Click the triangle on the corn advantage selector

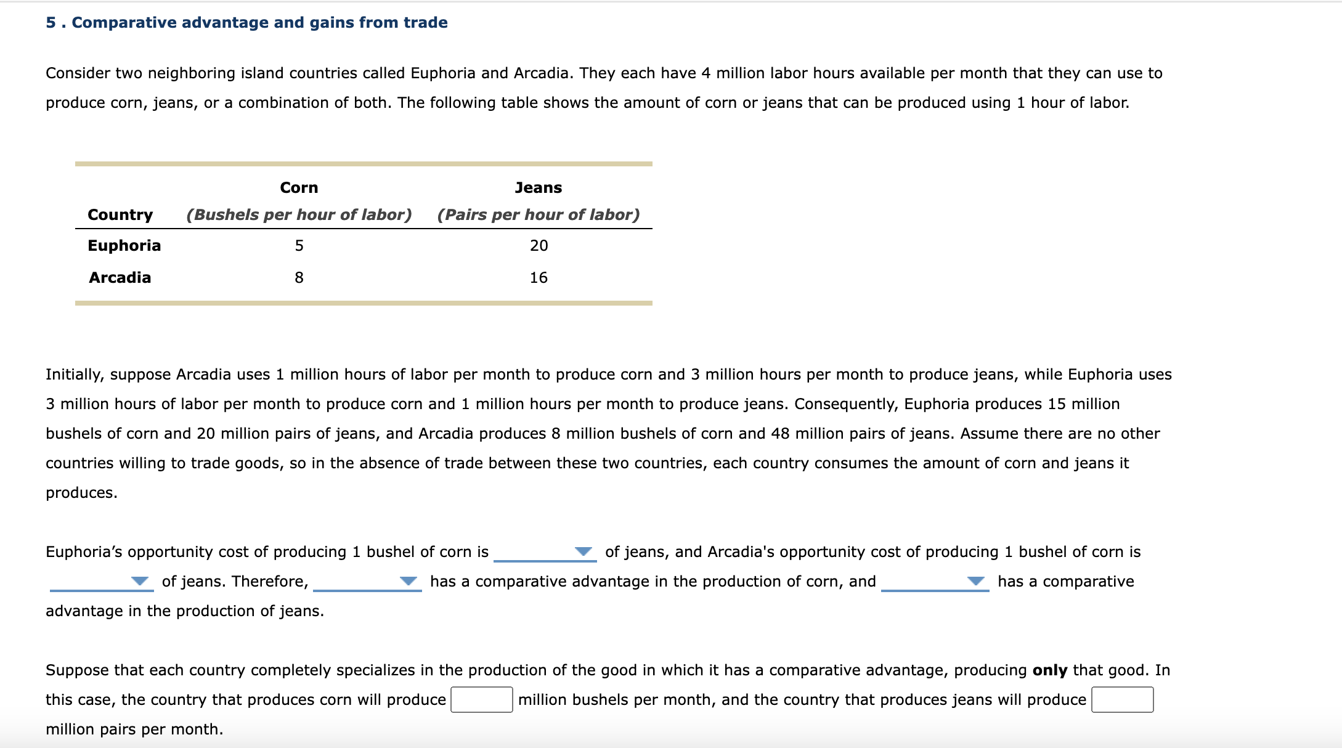407,582
